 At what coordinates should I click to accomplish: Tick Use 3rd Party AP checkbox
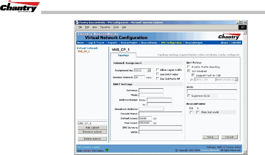[157, 78]
